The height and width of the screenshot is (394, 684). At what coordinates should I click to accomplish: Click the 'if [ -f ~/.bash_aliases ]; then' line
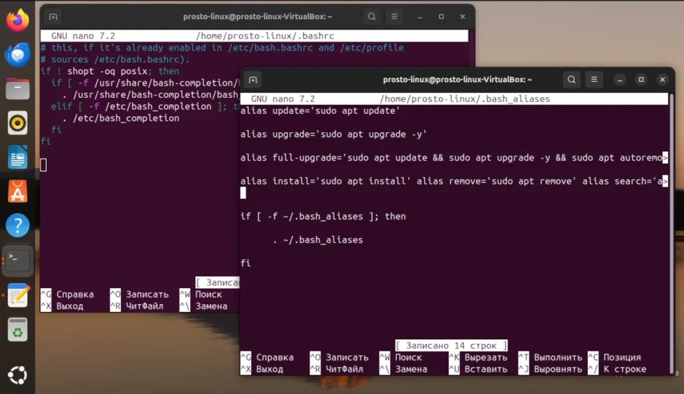click(323, 217)
